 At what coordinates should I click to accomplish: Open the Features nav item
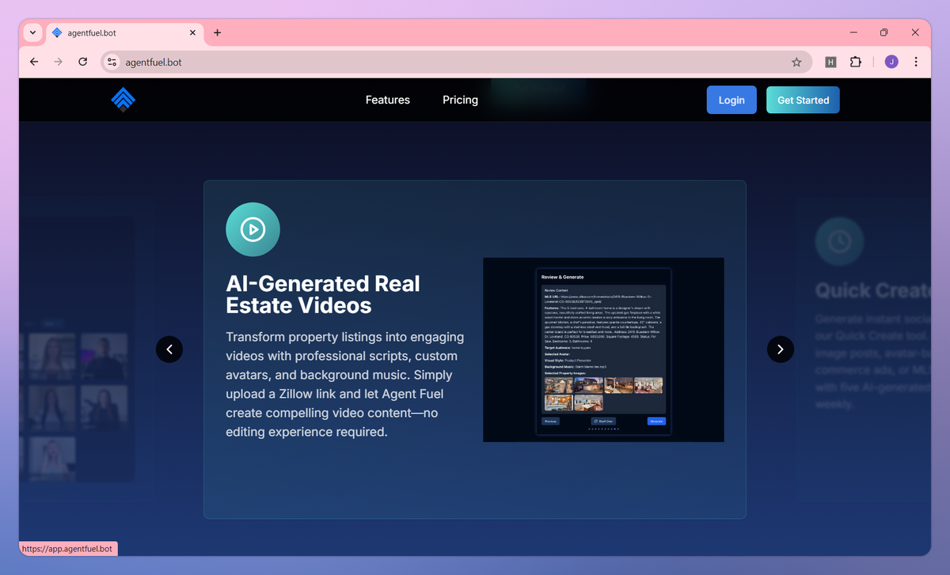point(388,100)
